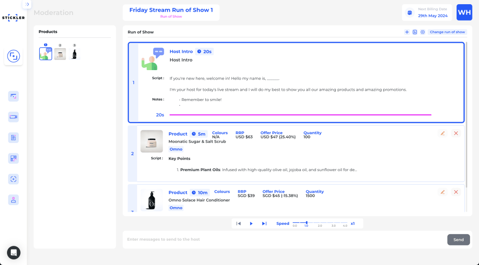Open run of show settings gear icon
The height and width of the screenshot is (265, 479).
click(422, 32)
